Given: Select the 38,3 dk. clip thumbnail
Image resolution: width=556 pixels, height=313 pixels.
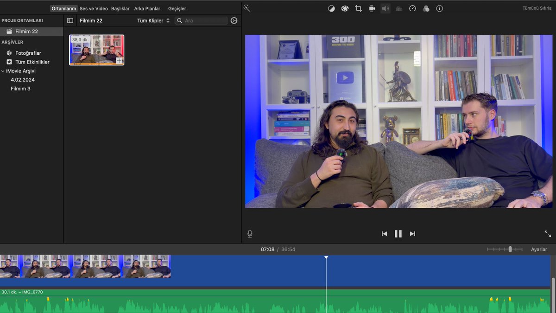Looking at the screenshot, I should pos(97,50).
